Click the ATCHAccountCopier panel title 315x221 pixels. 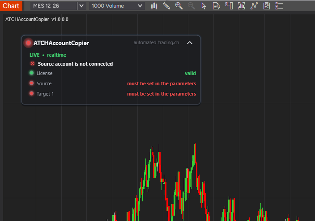(x=61, y=43)
